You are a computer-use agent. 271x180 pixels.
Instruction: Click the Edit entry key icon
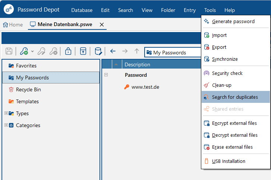41,51
